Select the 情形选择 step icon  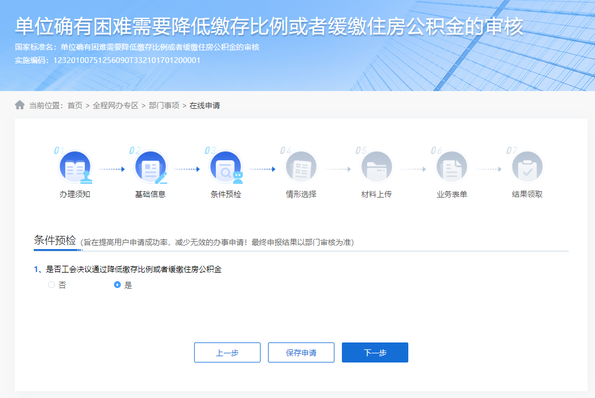click(301, 166)
